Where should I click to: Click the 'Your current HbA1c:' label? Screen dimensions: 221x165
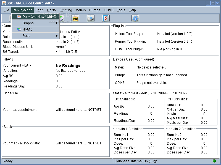pyautogui.click(x=18, y=65)
